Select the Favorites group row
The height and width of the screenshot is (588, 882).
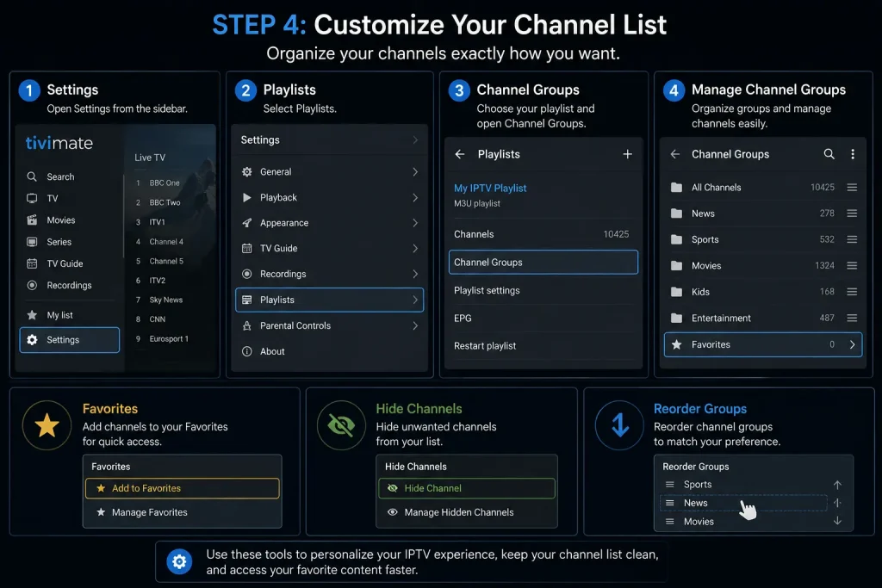coord(763,344)
